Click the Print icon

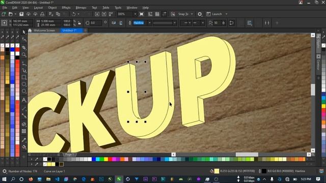[x=42, y=14]
